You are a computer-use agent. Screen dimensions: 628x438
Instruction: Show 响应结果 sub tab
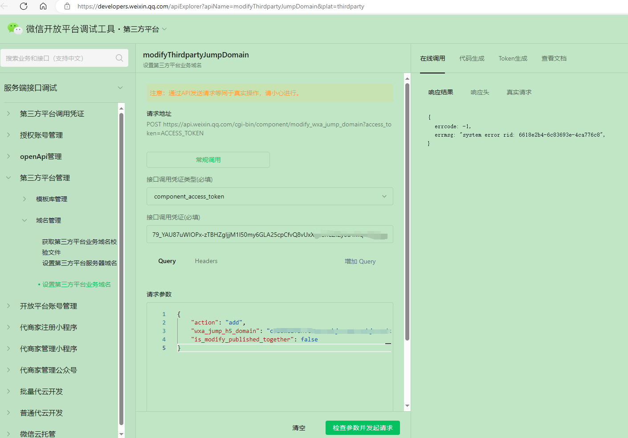pyautogui.click(x=440, y=92)
